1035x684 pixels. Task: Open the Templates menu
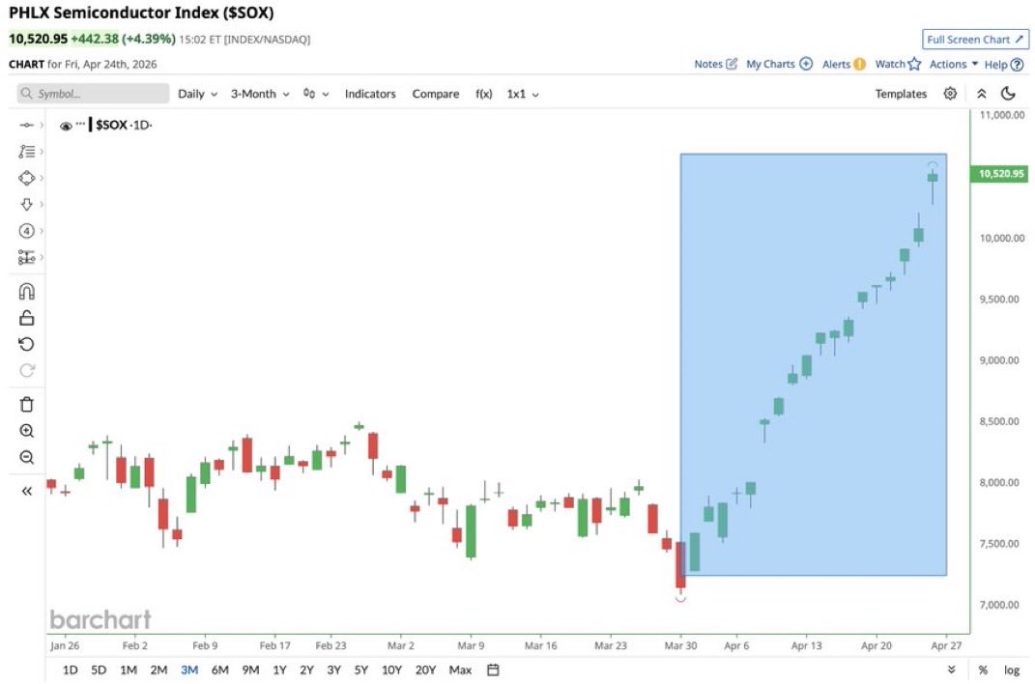pyautogui.click(x=901, y=94)
